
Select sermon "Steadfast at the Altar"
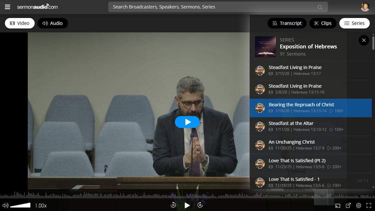291,123
